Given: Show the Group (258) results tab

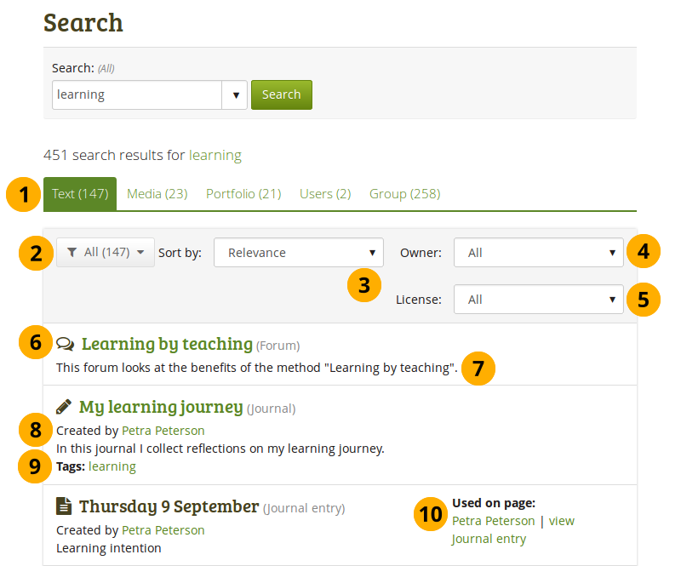Looking at the screenshot, I should (x=404, y=194).
